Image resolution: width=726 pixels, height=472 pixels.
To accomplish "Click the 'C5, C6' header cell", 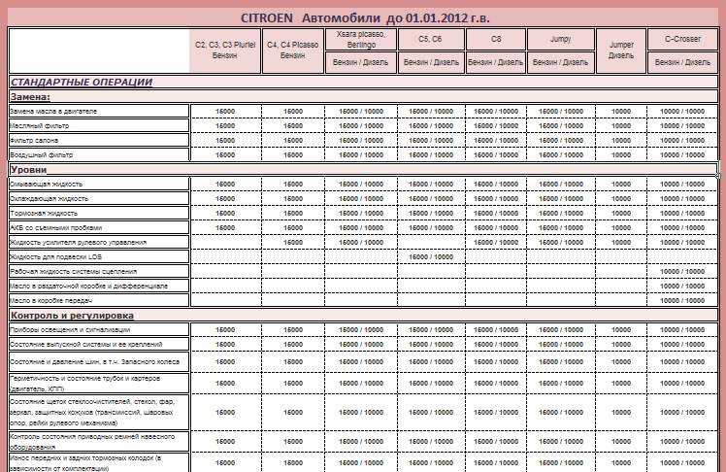I will [x=431, y=40].
